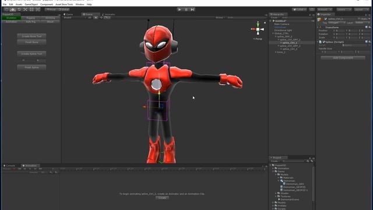This screenshot has height=210, width=373.
Task: Click Create Bone Tool button
Action: pos(31,36)
